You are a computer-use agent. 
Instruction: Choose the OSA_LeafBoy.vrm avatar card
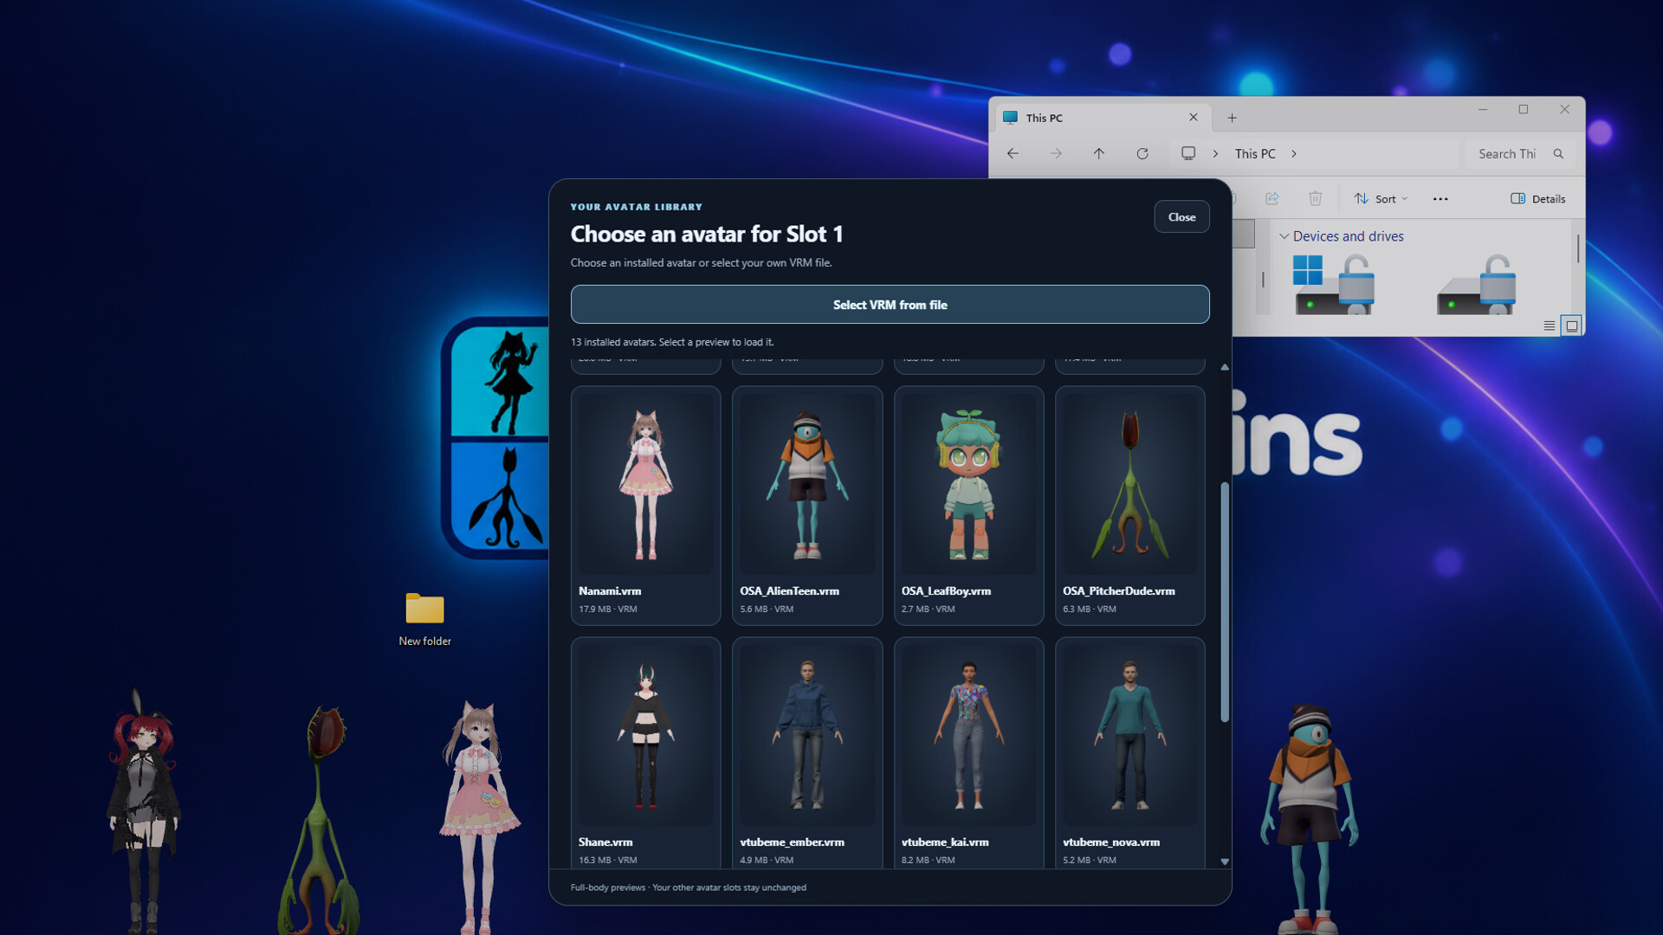[x=968, y=506]
